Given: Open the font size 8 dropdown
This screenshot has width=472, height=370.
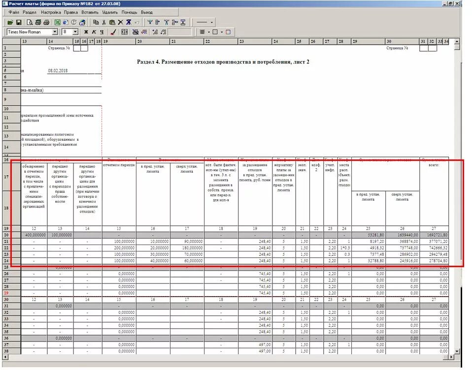Looking at the screenshot, I should [75, 32].
